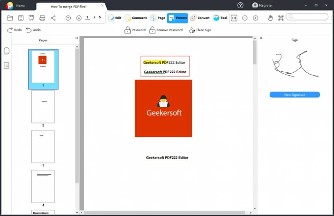
Task: Click the thumbnails panel scrollbar
Action: [77, 116]
